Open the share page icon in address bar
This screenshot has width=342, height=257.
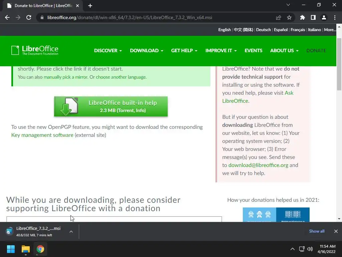(x=279, y=17)
